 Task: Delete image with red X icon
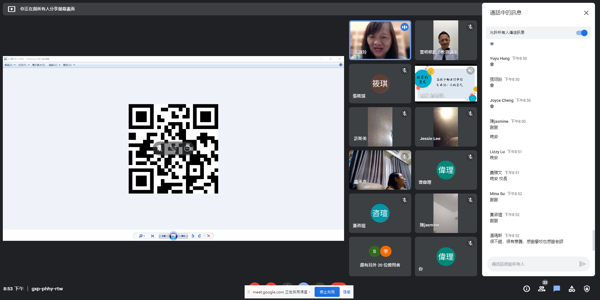click(209, 236)
